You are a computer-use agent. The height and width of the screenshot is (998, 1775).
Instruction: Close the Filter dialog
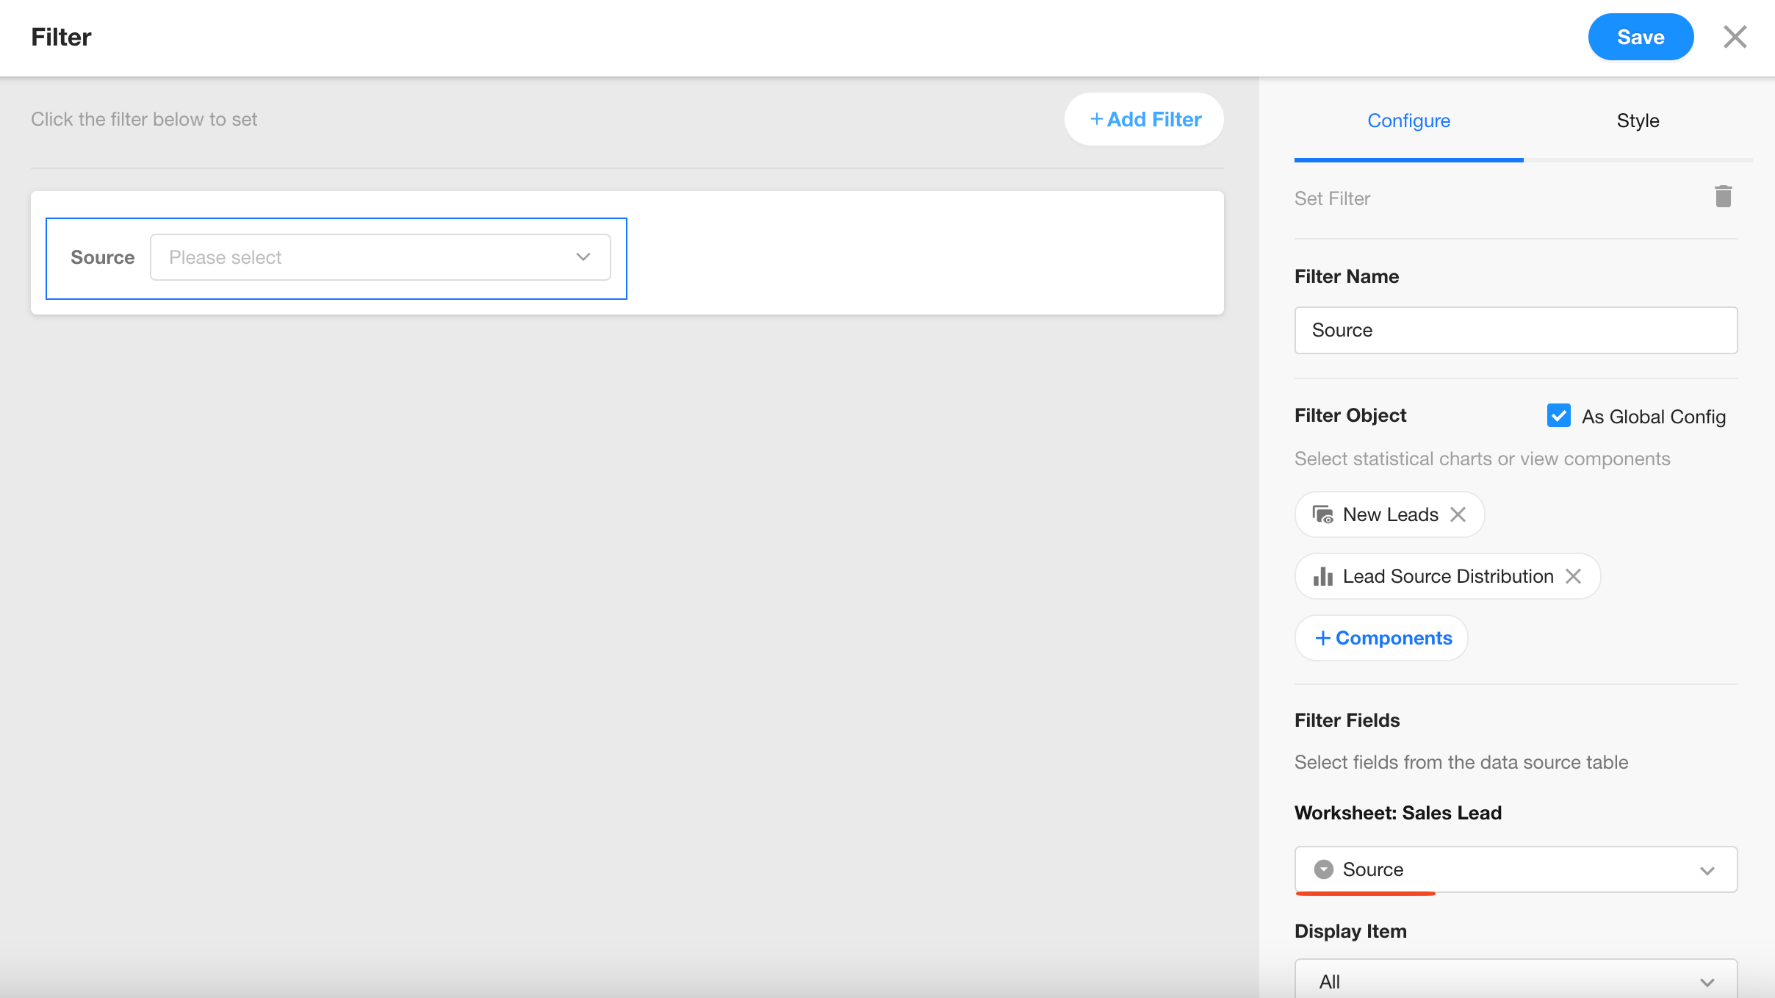(1735, 37)
